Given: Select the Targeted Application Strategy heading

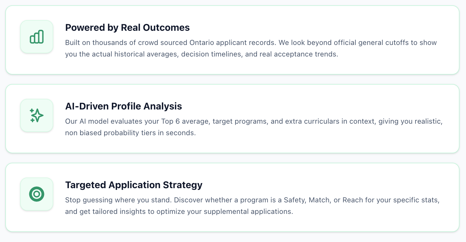Looking at the screenshot, I should tap(134, 185).
